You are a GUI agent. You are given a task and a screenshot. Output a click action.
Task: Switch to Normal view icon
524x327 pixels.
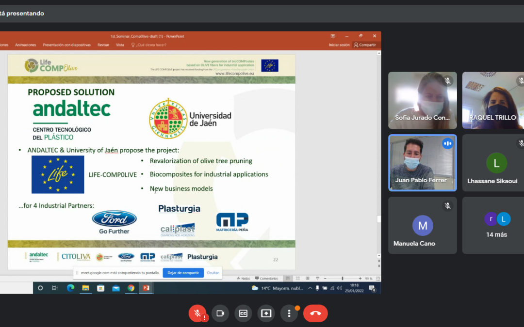(288, 278)
